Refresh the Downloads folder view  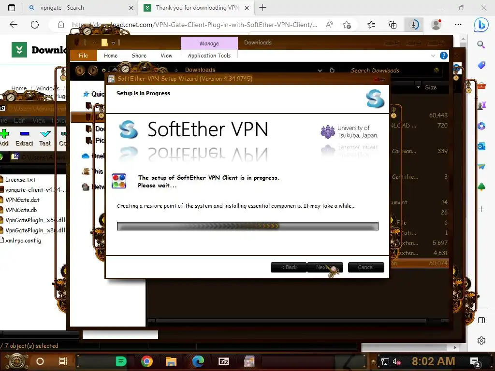click(x=332, y=70)
